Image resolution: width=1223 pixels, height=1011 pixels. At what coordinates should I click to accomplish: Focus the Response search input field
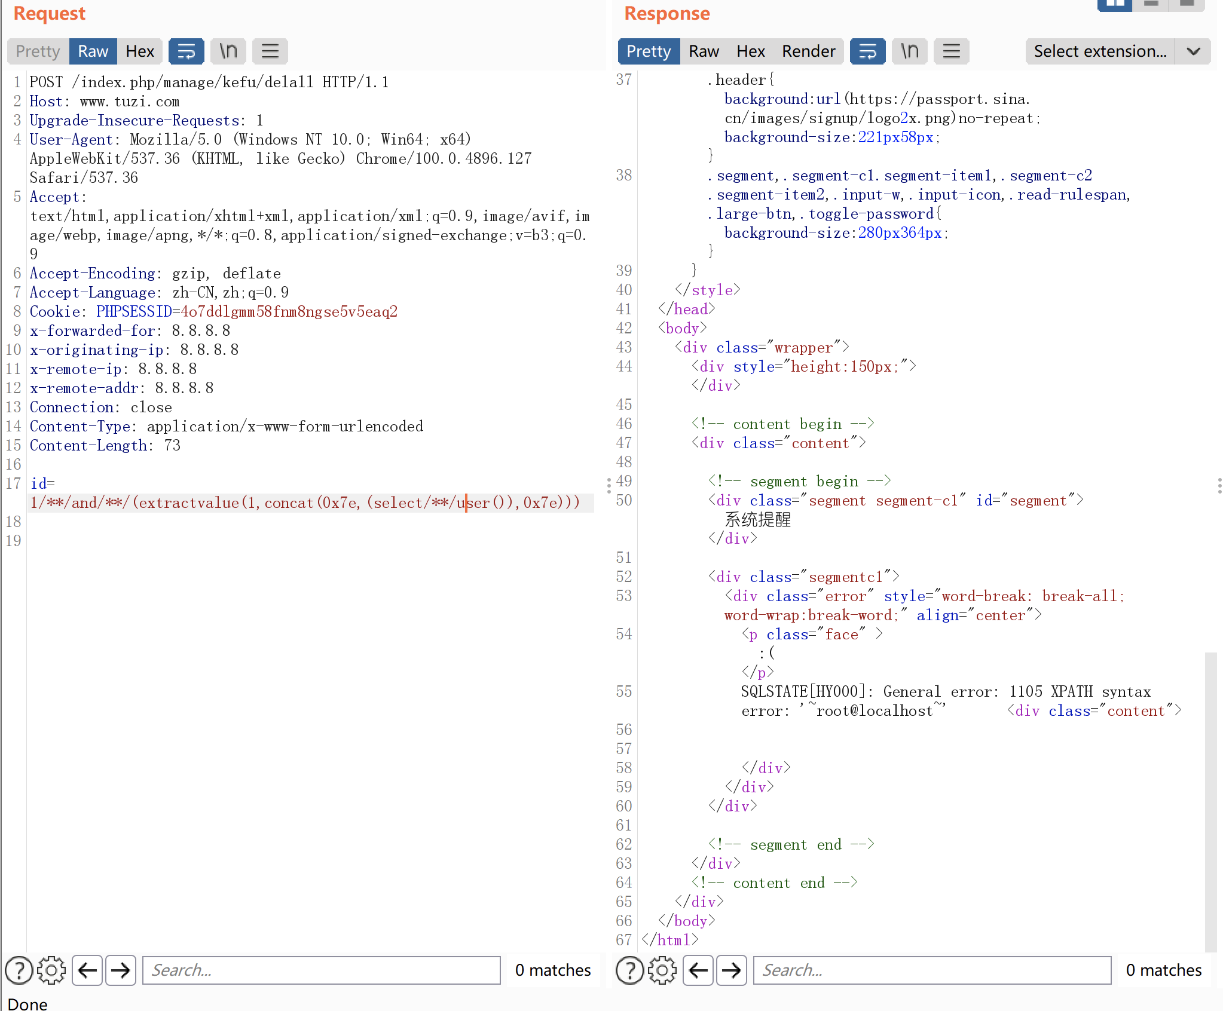coord(932,970)
